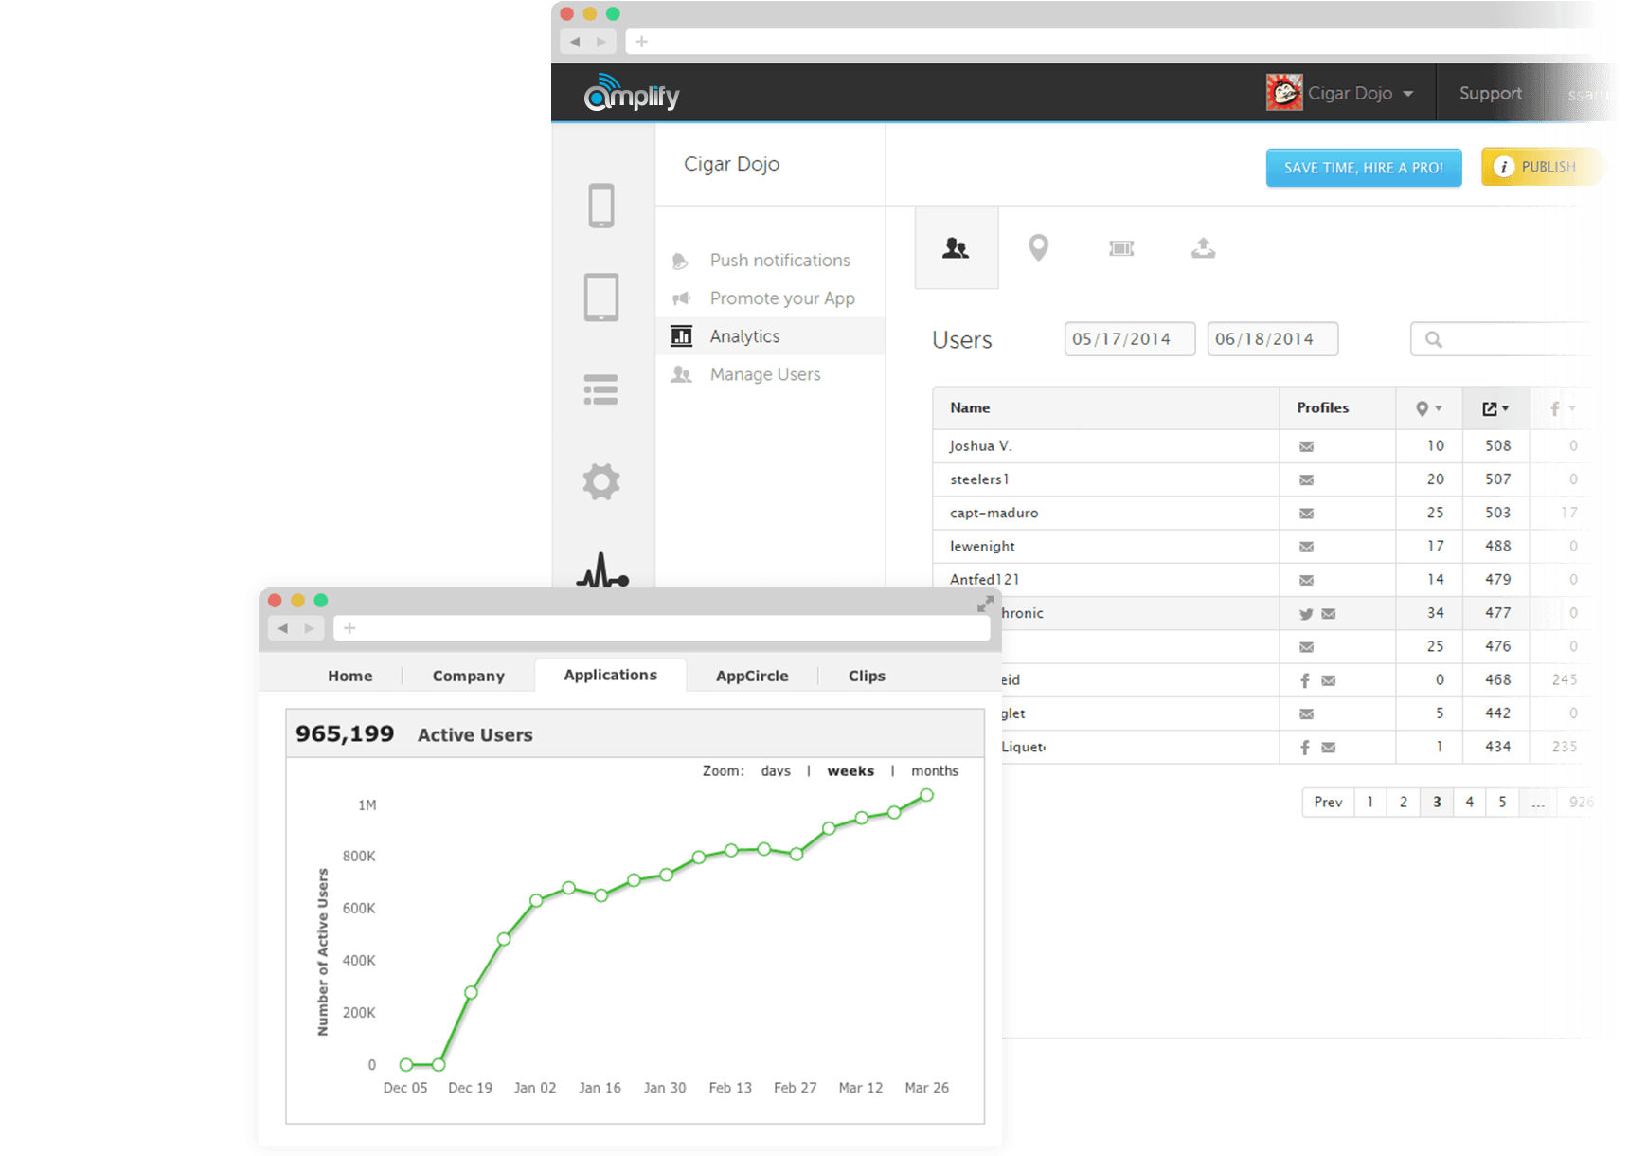Screen dimensions: 1629x1156
Task: Open Promote your App menu item
Action: coord(770,298)
